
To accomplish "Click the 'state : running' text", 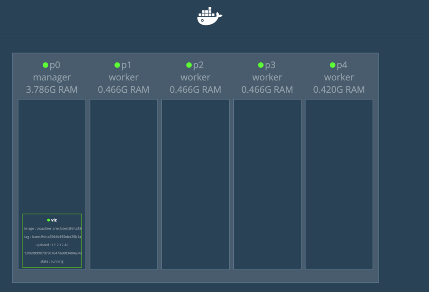I will 52,261.
